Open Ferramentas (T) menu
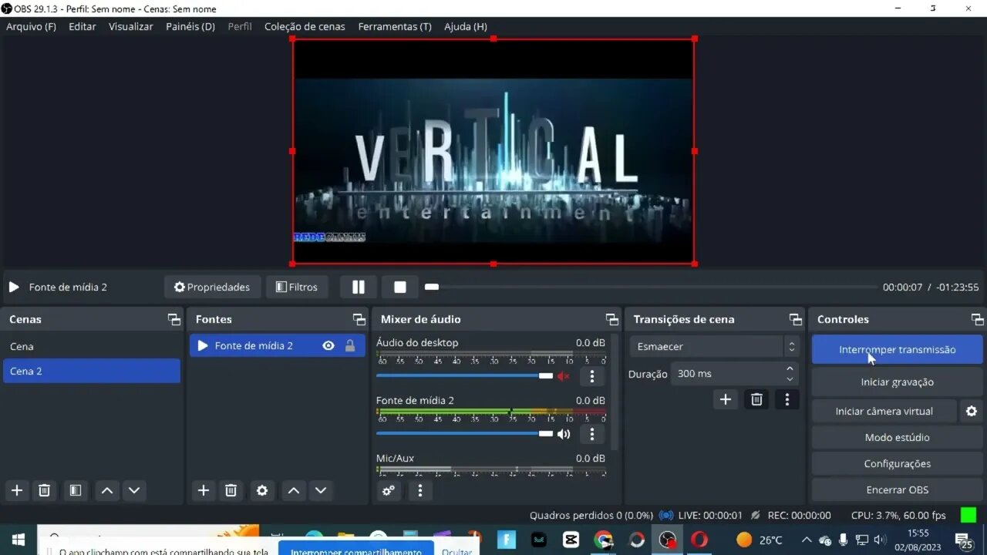 tap(395, 26)
